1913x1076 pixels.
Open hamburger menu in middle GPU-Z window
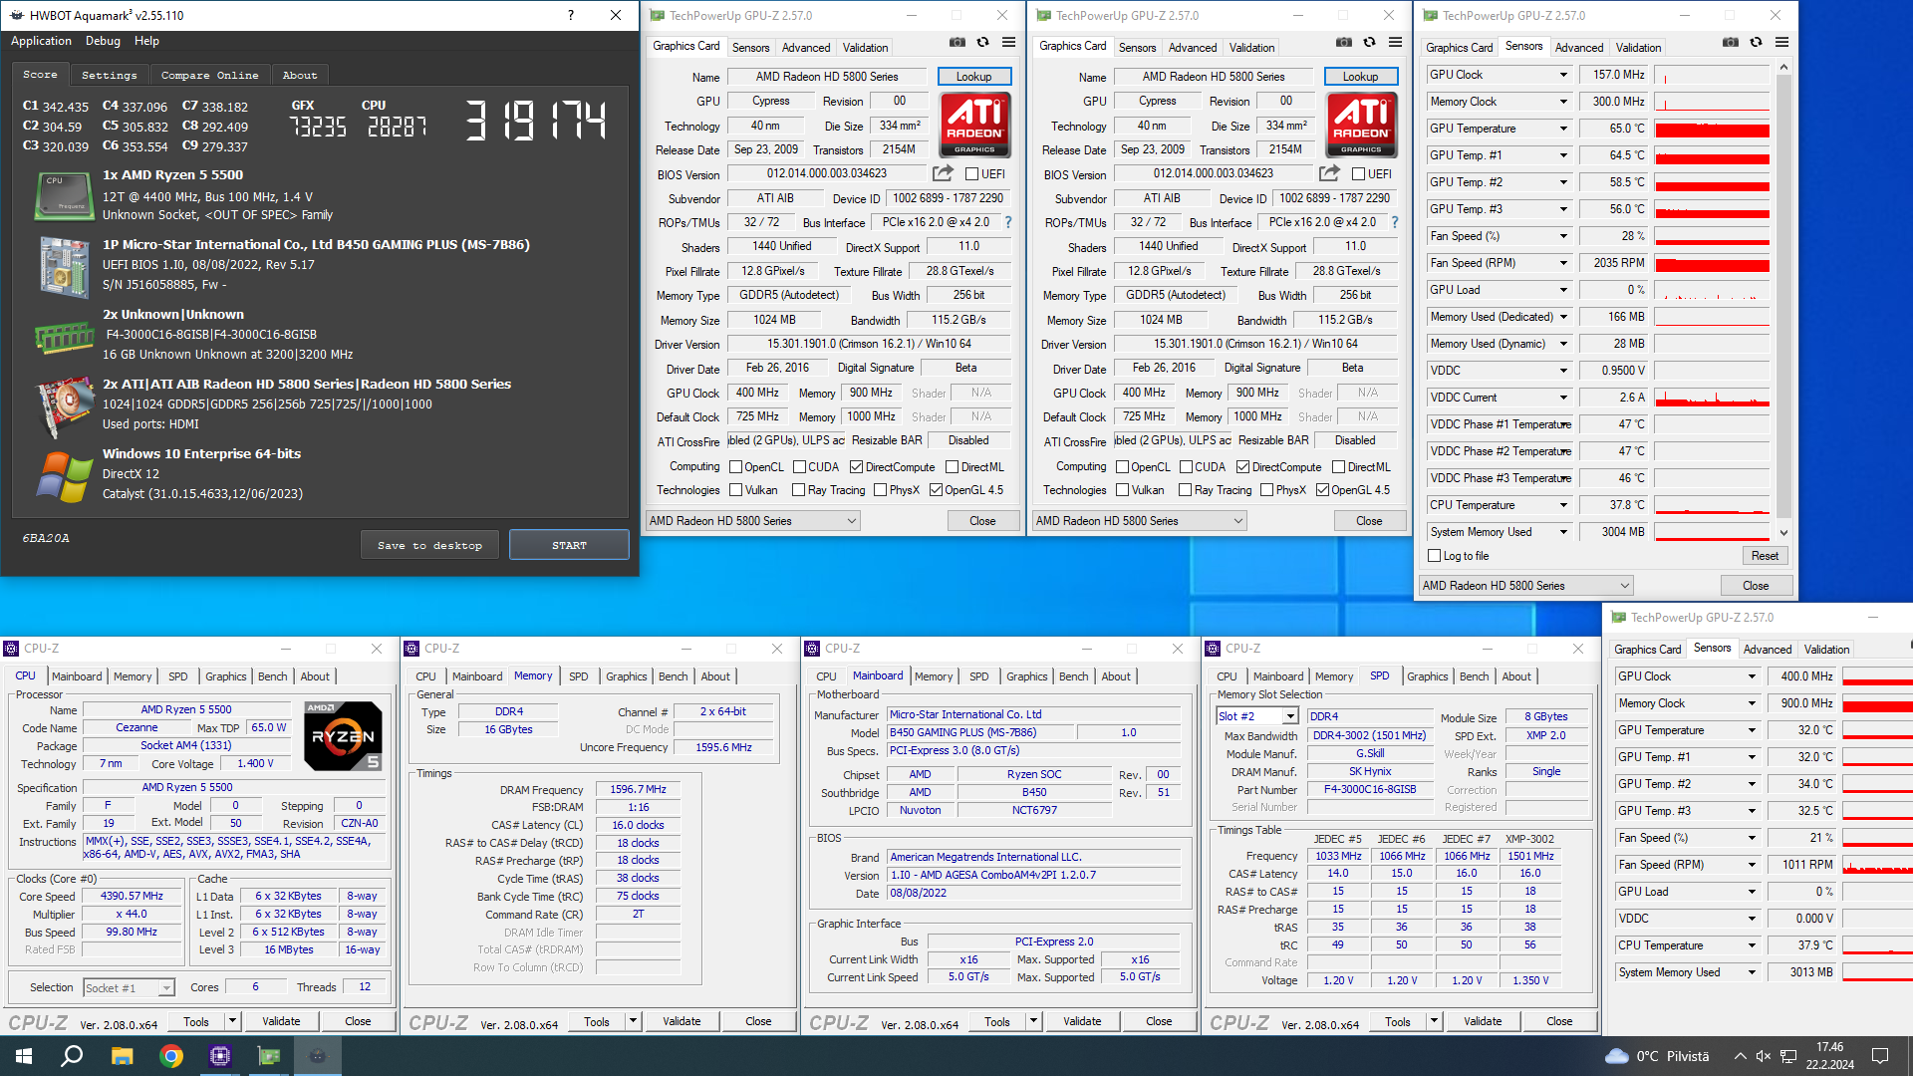coord(1395,43)
